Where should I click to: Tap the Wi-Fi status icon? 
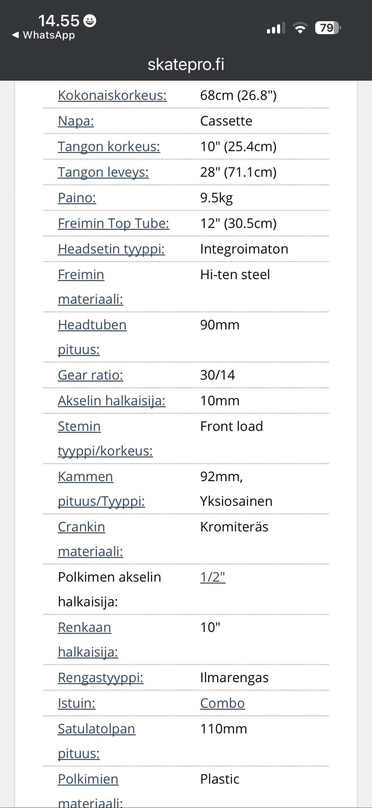click(x=300, y=28)
